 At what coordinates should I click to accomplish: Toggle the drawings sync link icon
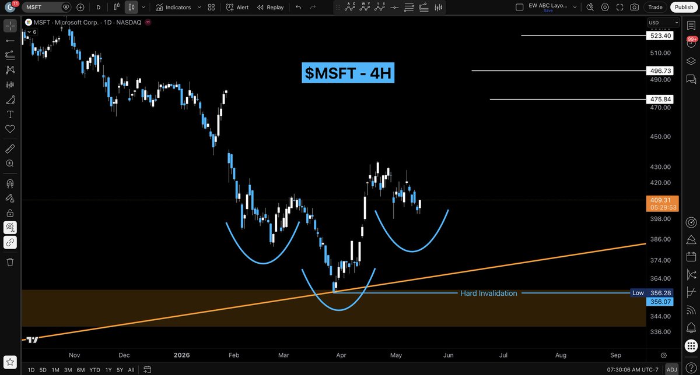[10, 242]
